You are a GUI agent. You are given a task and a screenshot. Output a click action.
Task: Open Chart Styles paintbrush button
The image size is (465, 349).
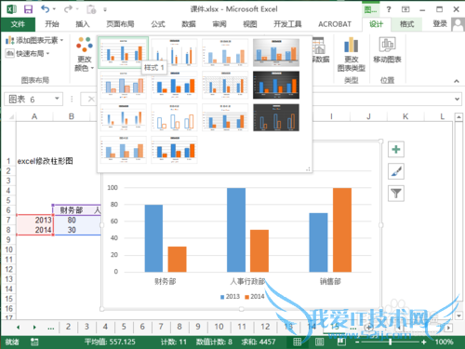(x=396, y=171)
